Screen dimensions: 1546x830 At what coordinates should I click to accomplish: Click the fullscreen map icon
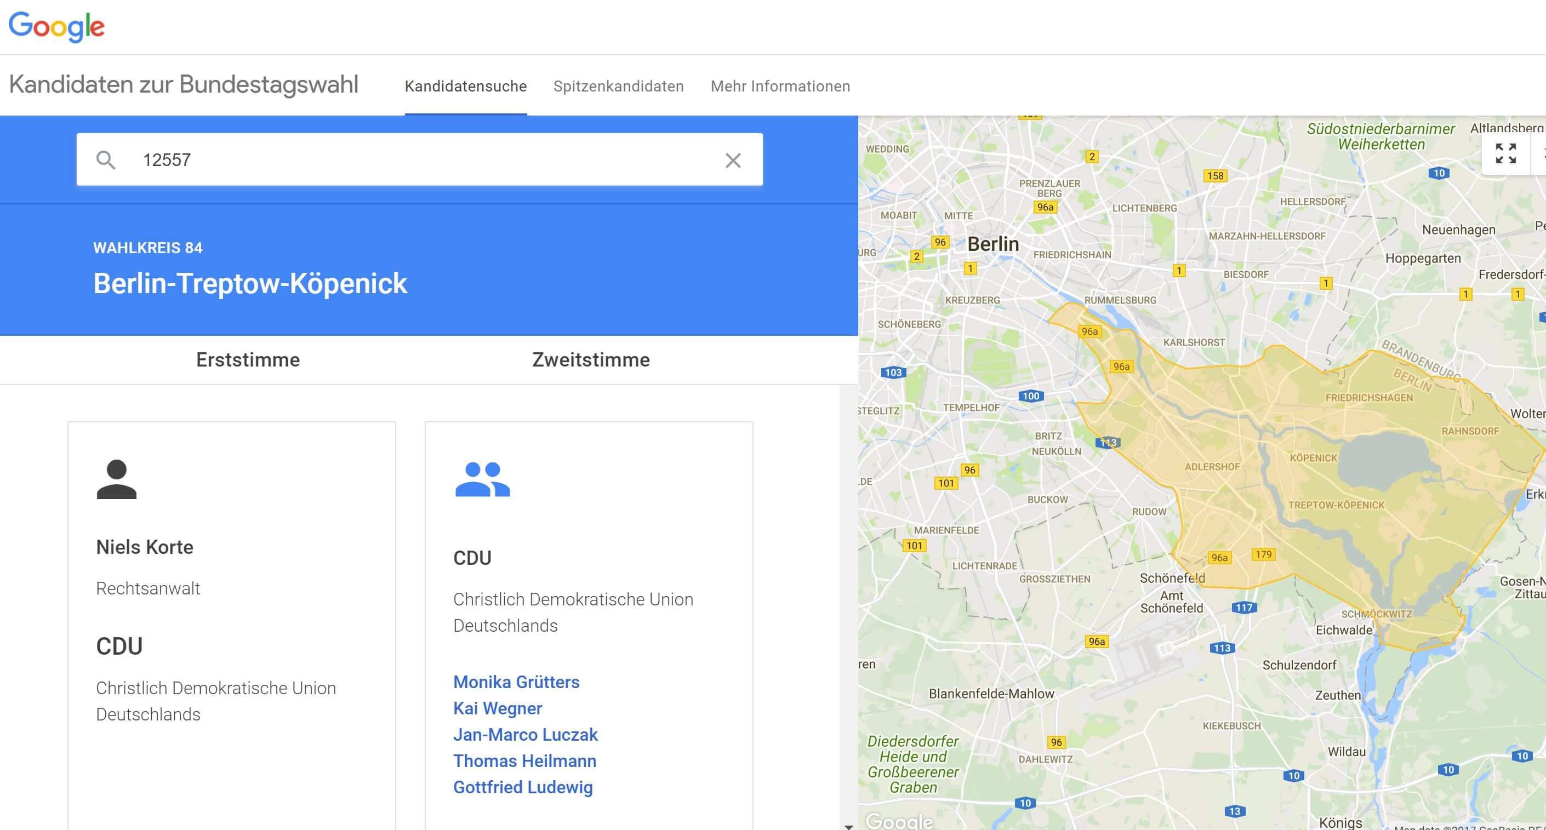tap(1505, 153)
